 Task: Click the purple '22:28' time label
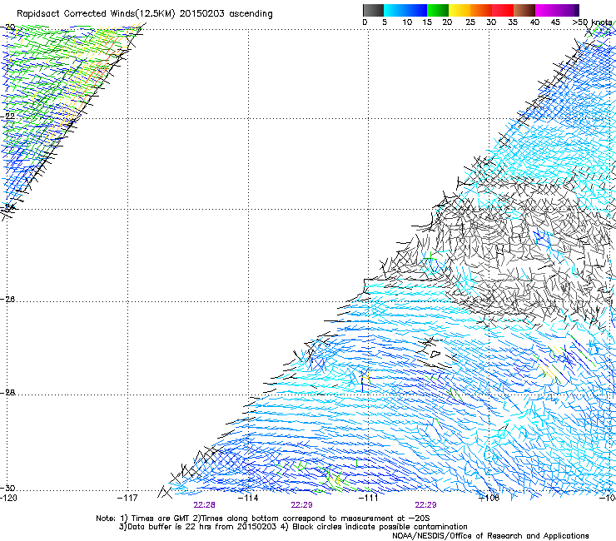coord(204,505)
